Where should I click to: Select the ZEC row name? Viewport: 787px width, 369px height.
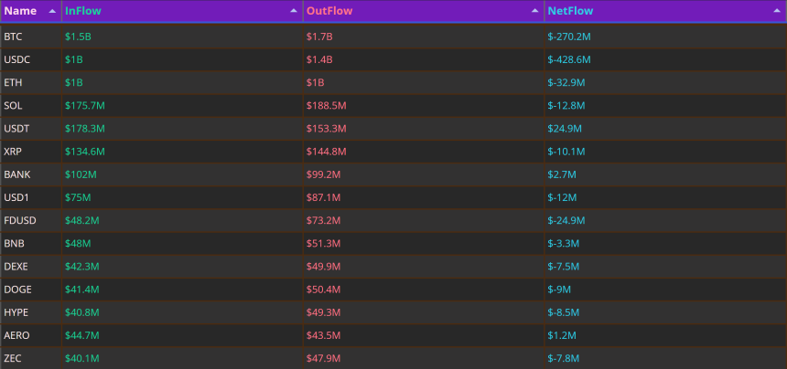click(x=13, y=358)
